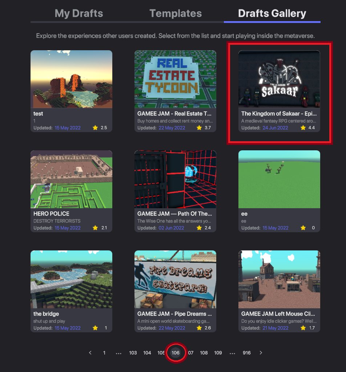This screenshot has width=346, height=372.
Task: Open Pipe Dreams Skatepark thumbnail
Action: (x=175, y=279)
